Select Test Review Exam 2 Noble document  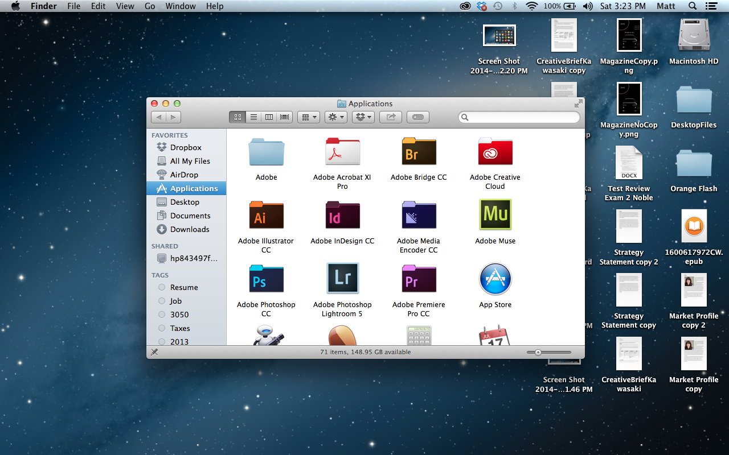[x=629, y=163]
